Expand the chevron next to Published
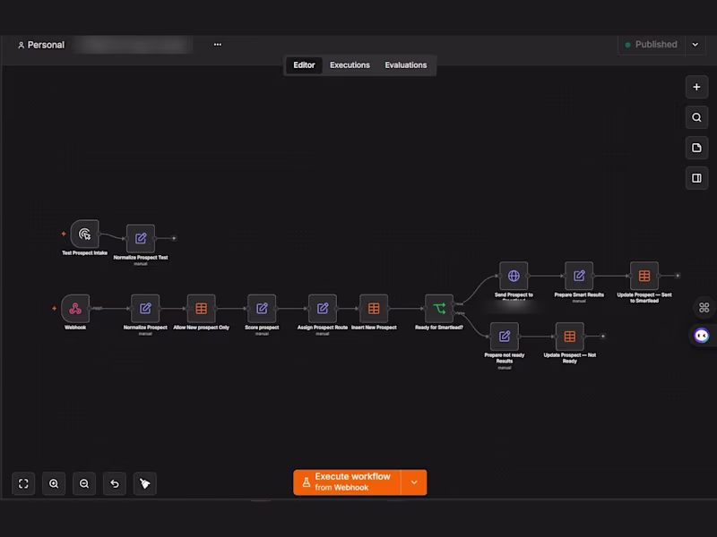This screenshot has height=537, width=717. [x=695, y=44]
